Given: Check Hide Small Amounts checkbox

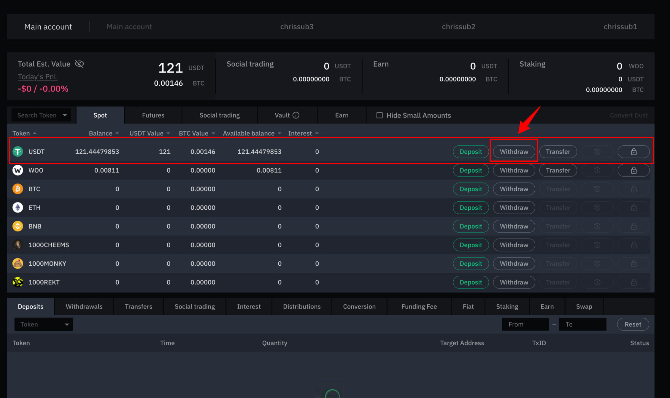Looking at the screenshot, I should (x=380, y=115).
